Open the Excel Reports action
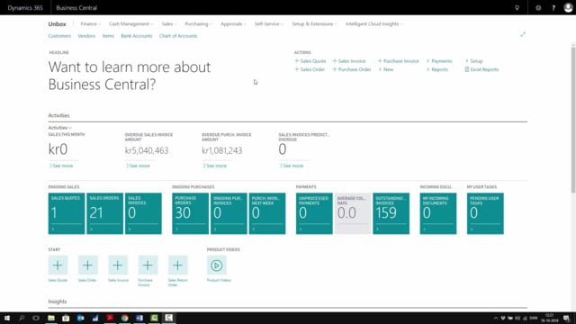 [x=481, y=69]
